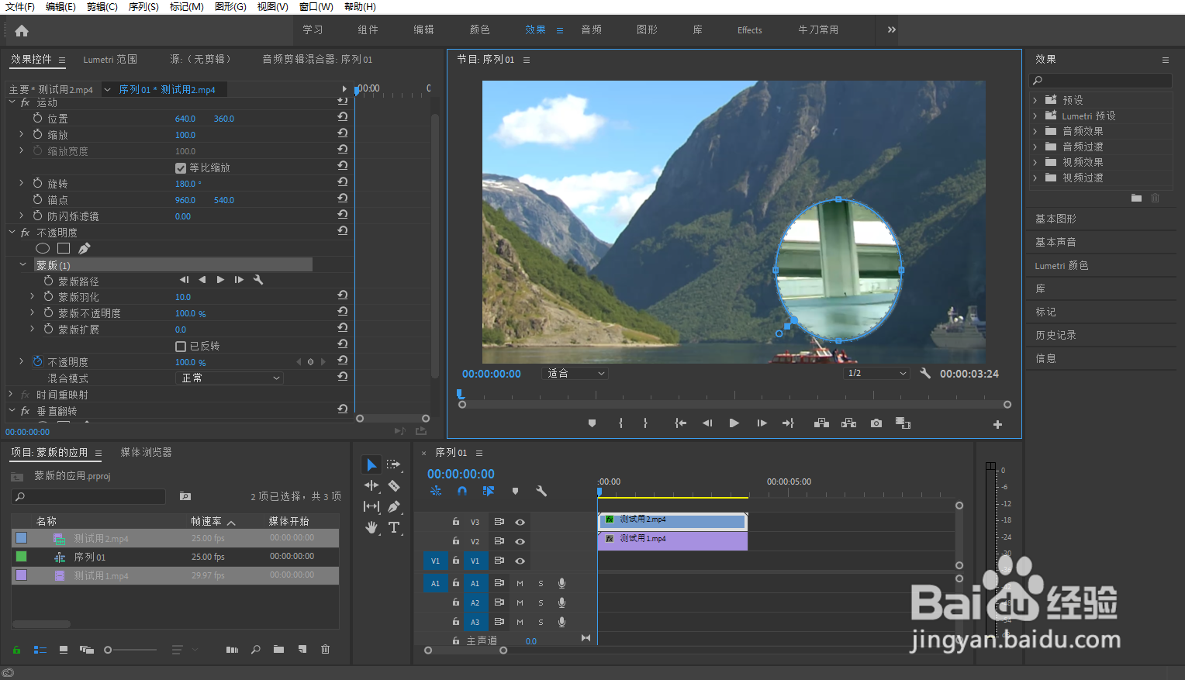This screenshot has width=1185, height=680.
Task: Toggle timeline snap magnet icon
Action: click(x=462, y=491)
